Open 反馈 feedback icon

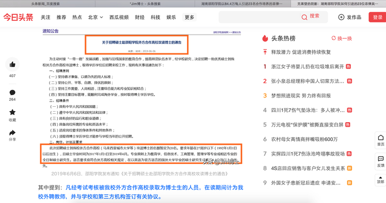point(380,159)
